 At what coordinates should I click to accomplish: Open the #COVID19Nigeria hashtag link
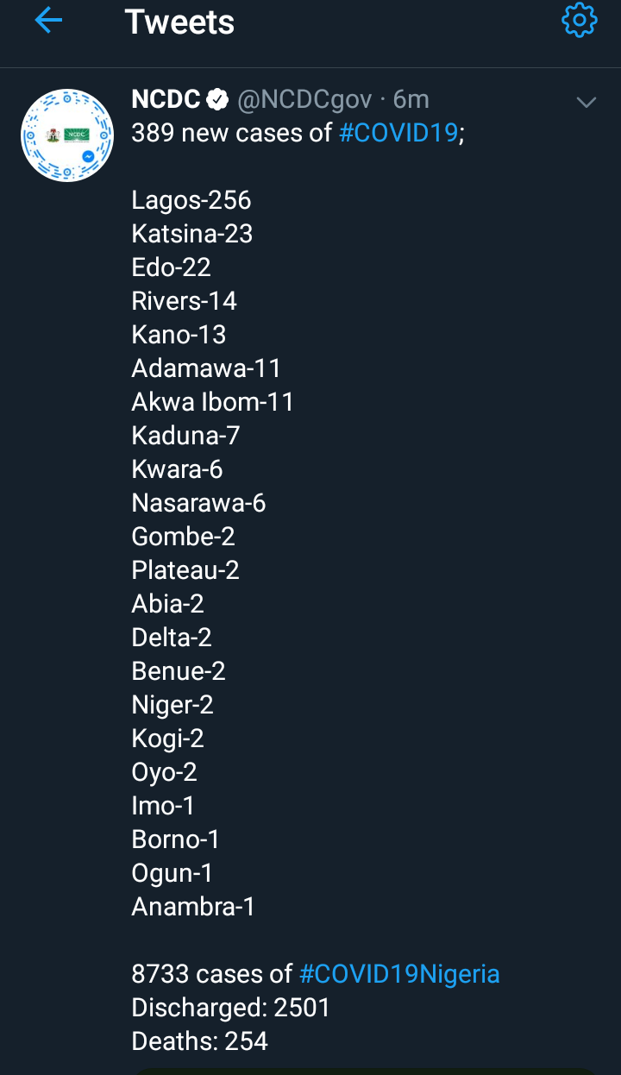coord(399,974)
